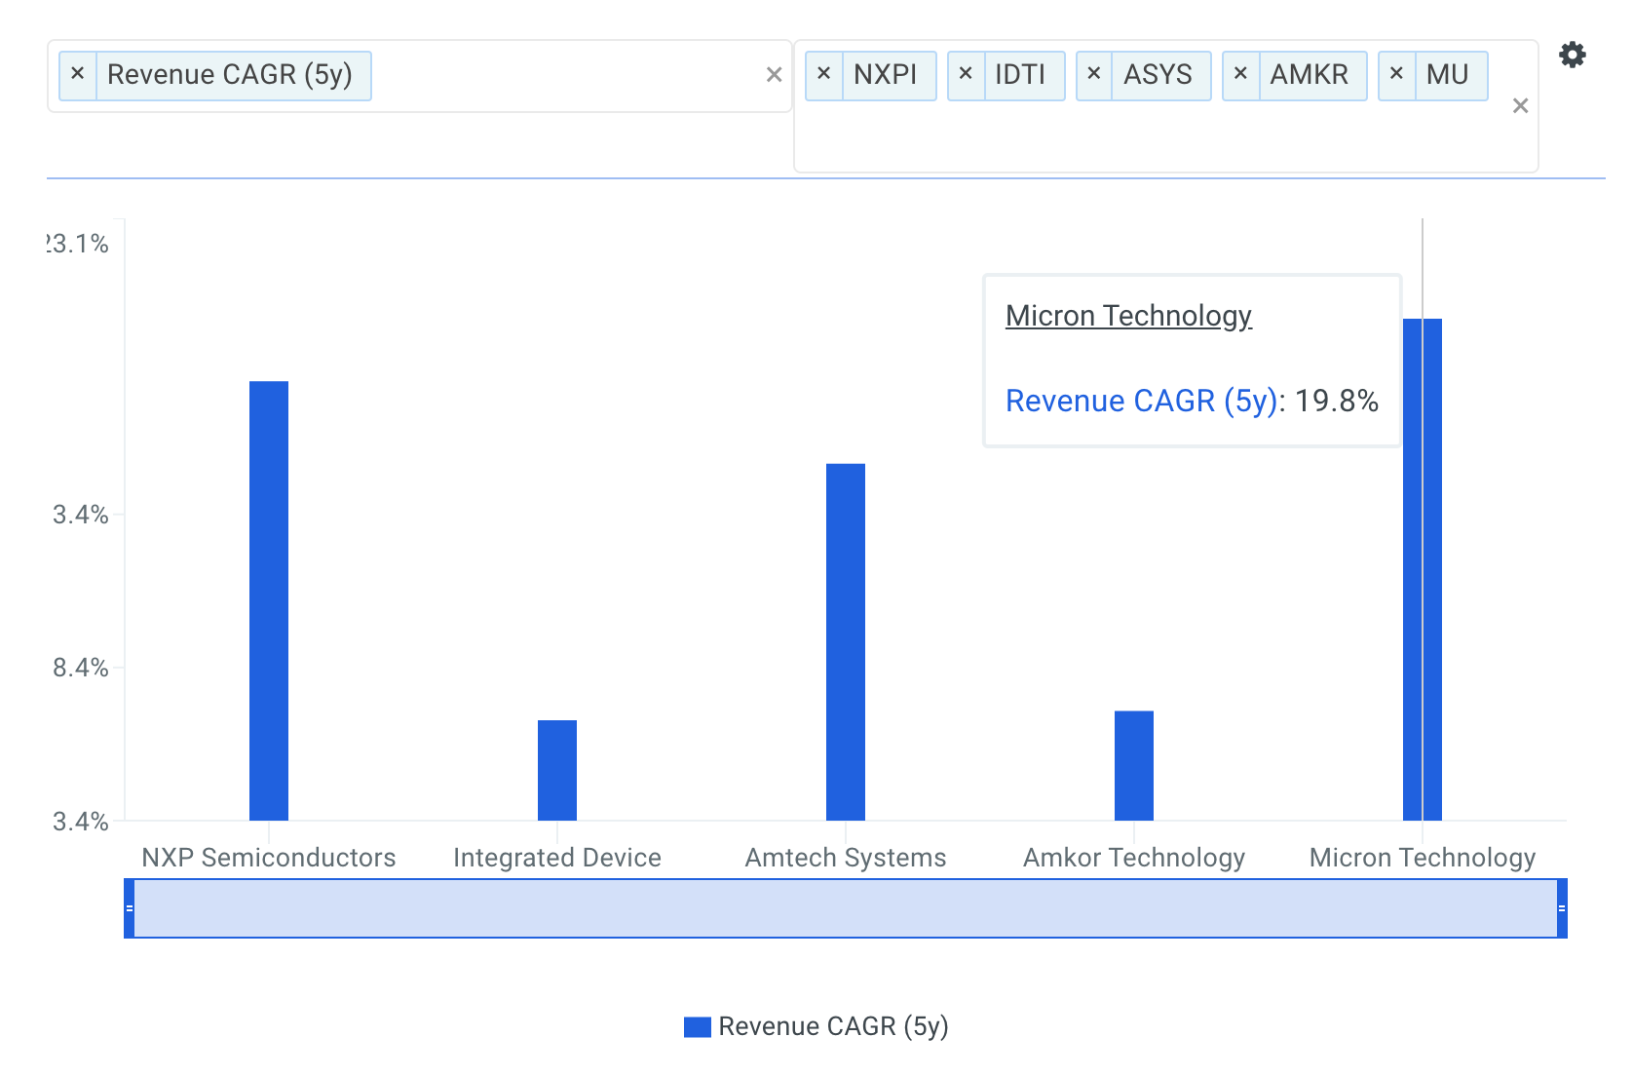
Task: Clear all metrics in the metric field
Action: pos(775,75)
